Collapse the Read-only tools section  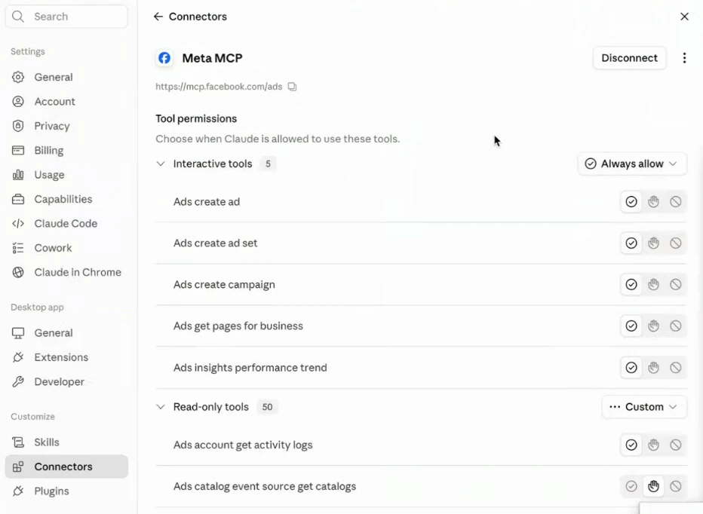click(x=161, y=407)
